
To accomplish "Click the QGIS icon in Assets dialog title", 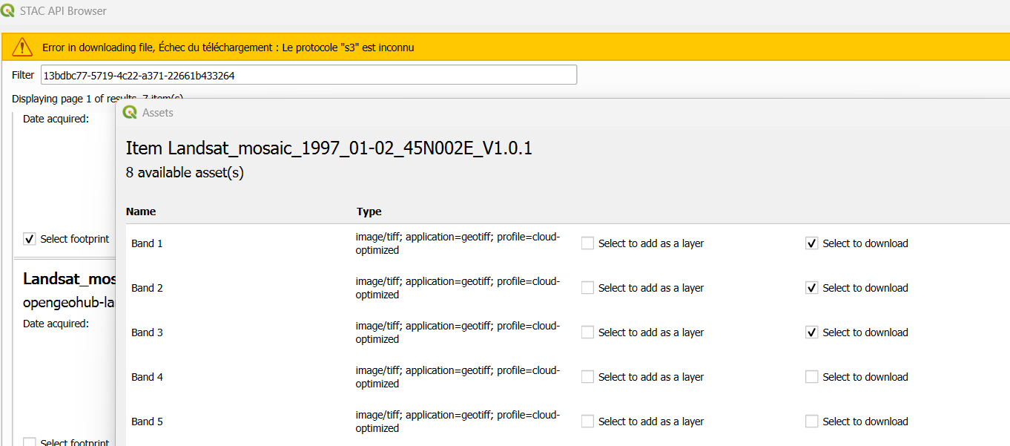I will click(x=130, y=112).
